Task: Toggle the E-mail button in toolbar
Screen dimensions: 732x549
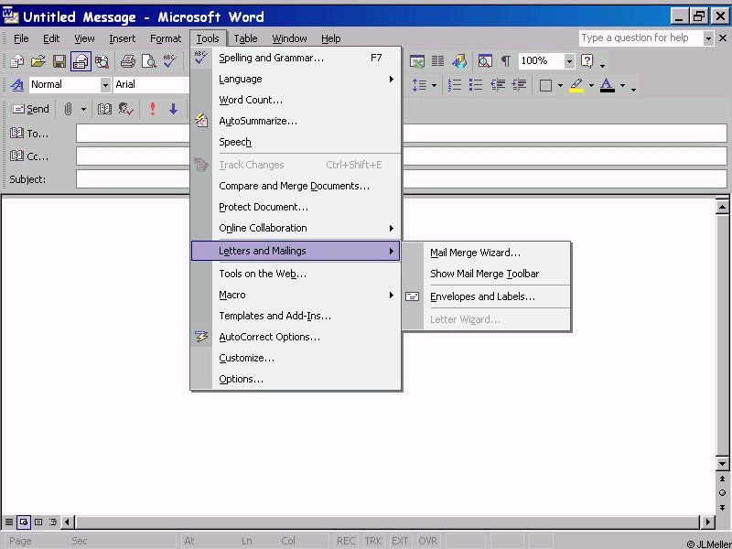Action: tap(81, 61)
